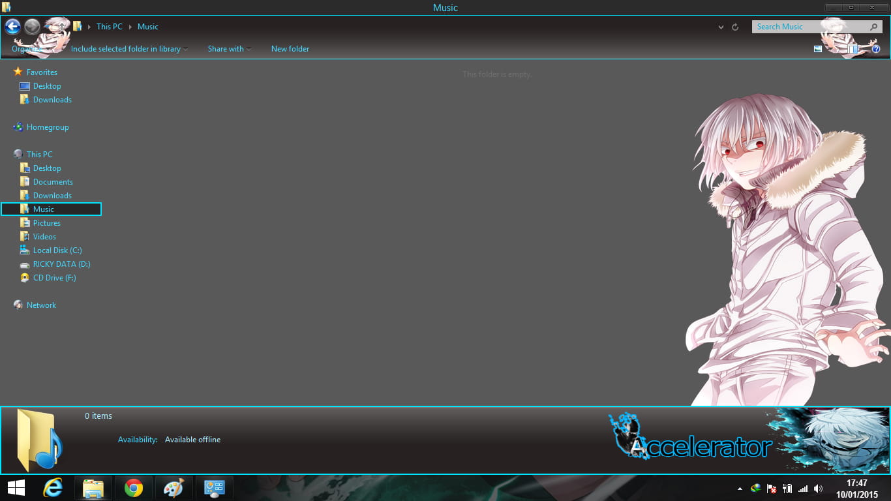
Task: Click the Internet Download Manager tray icon
Action: (x=755, y=488)
